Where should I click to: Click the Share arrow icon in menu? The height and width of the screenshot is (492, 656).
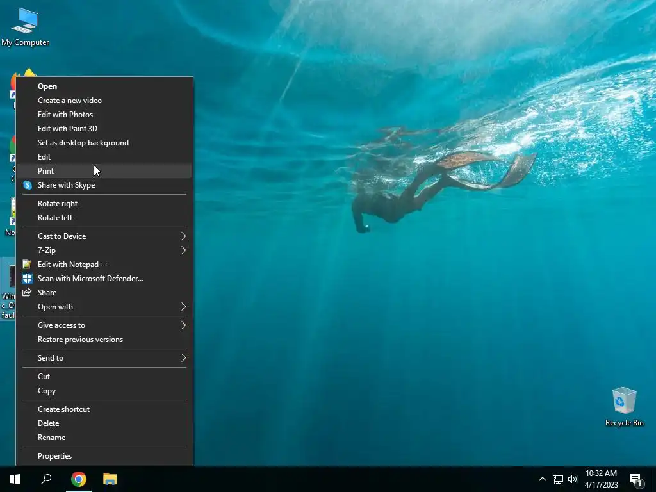tap(27, 292)
